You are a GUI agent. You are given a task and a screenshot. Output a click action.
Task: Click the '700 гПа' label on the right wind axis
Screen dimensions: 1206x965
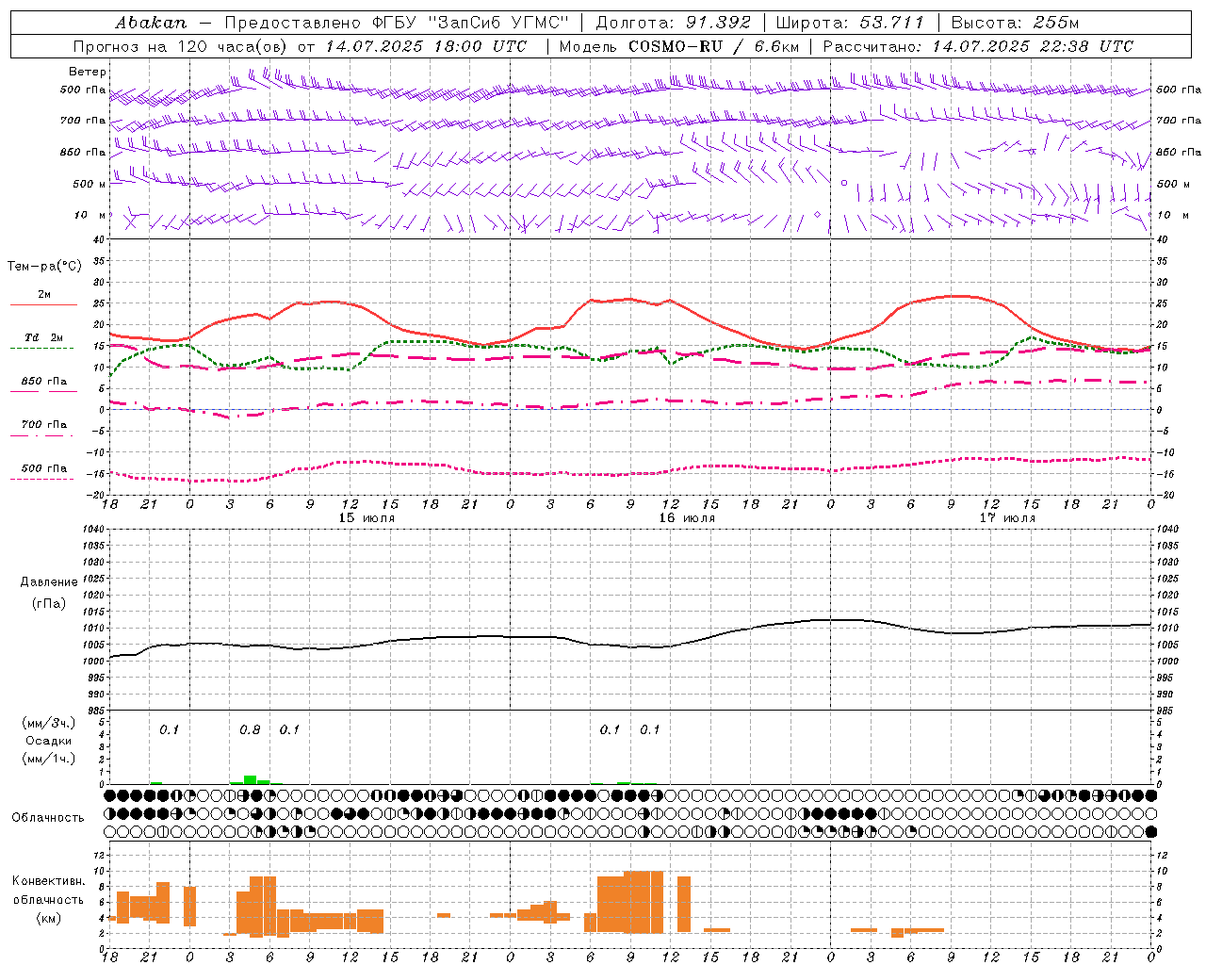[1179, 121]
